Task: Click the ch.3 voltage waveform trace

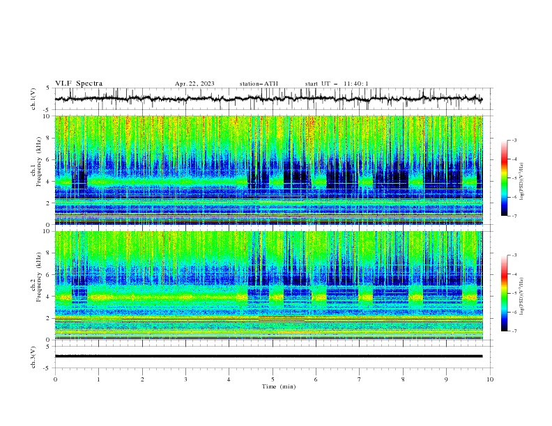Action: (268, 356)
